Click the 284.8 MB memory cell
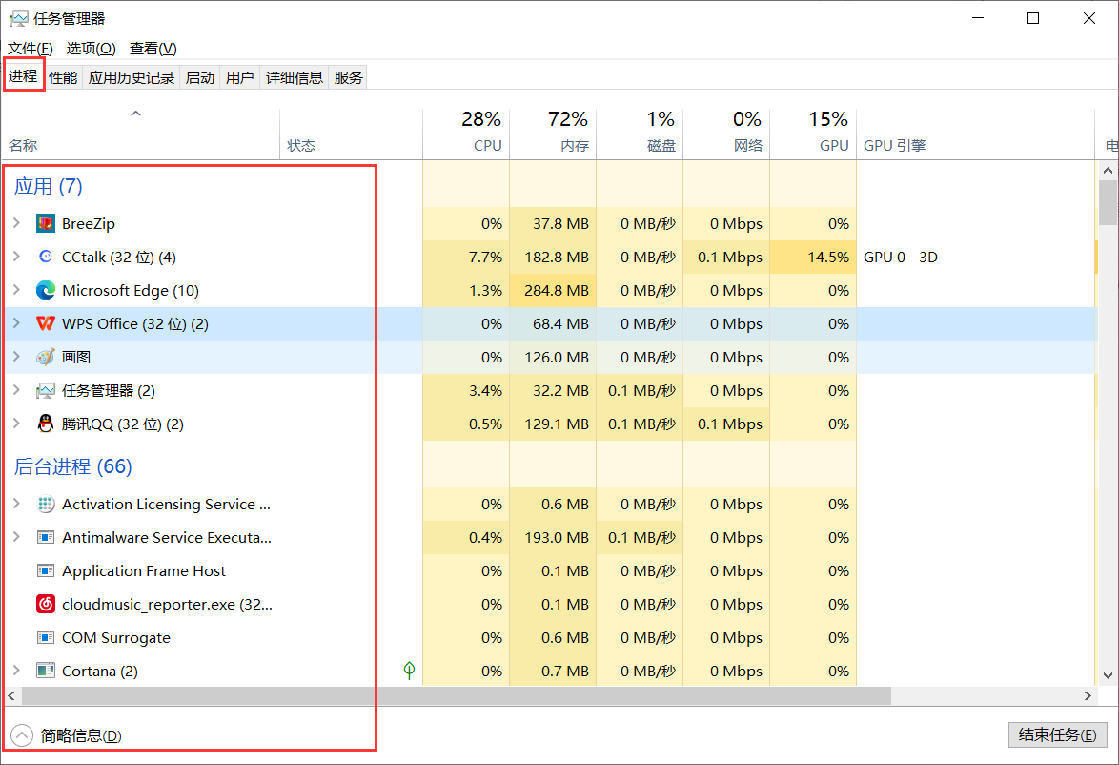The width and height of the screenshot is (1119, 765). (x=553, y=291)
